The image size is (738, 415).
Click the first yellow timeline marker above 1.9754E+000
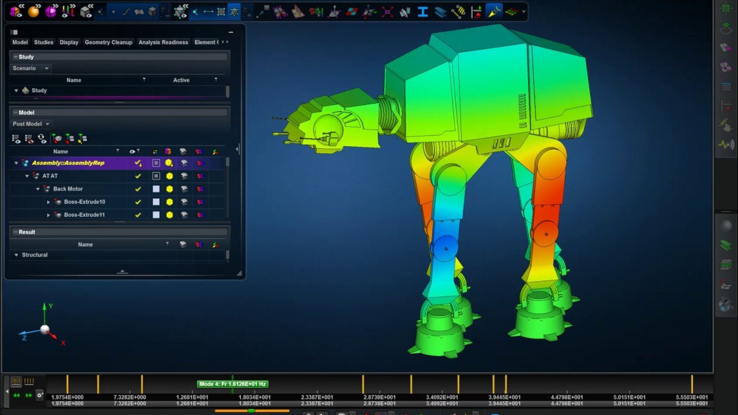coord(67,384)
